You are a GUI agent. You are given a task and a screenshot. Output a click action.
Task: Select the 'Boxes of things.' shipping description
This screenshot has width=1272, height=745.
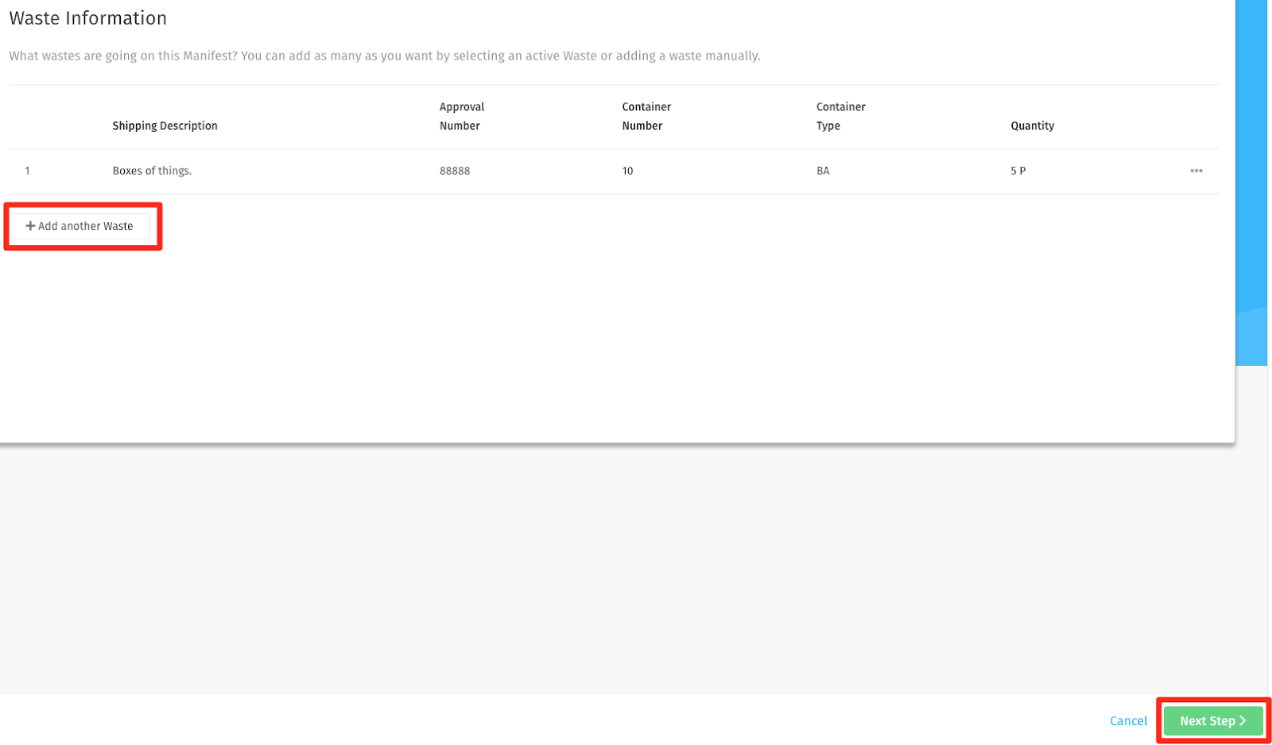[152, 171]
